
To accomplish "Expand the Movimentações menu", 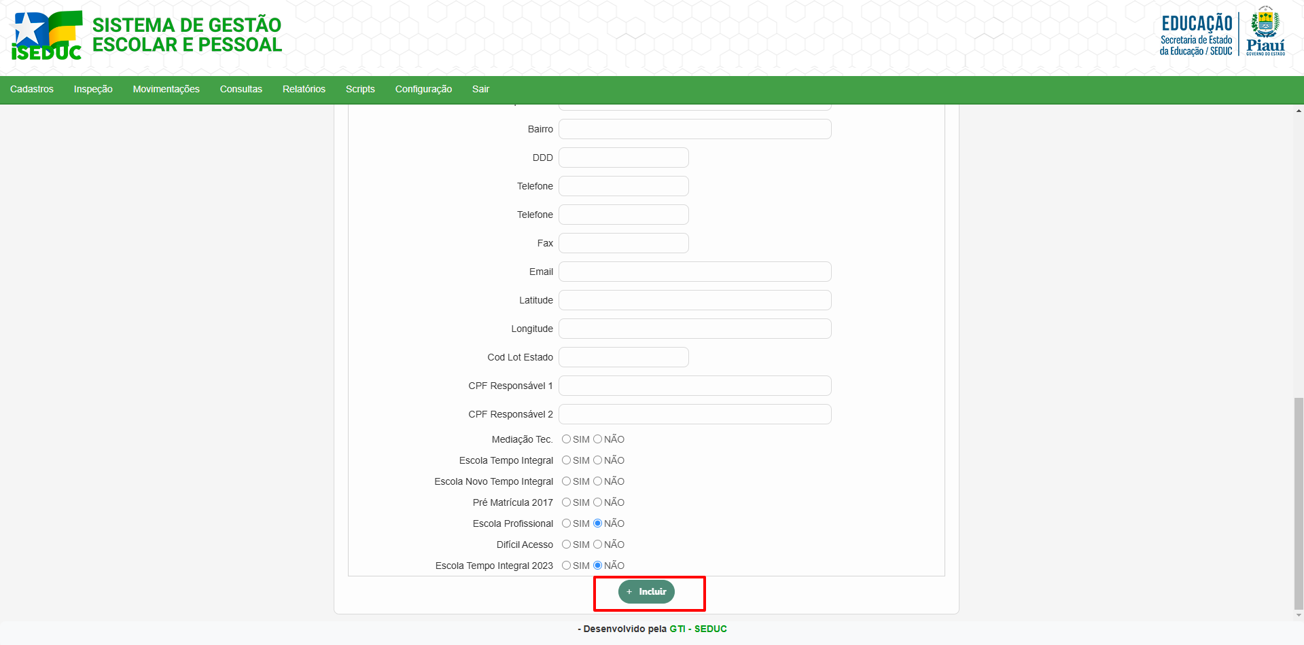I will (166, 89).
